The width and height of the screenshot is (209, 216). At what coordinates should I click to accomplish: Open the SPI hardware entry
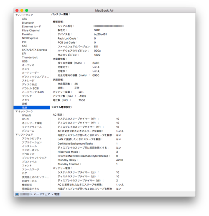point(24,54)
